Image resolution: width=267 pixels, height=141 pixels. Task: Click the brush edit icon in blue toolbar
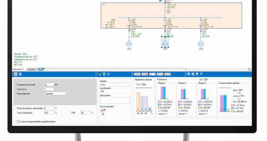(100, 74)
